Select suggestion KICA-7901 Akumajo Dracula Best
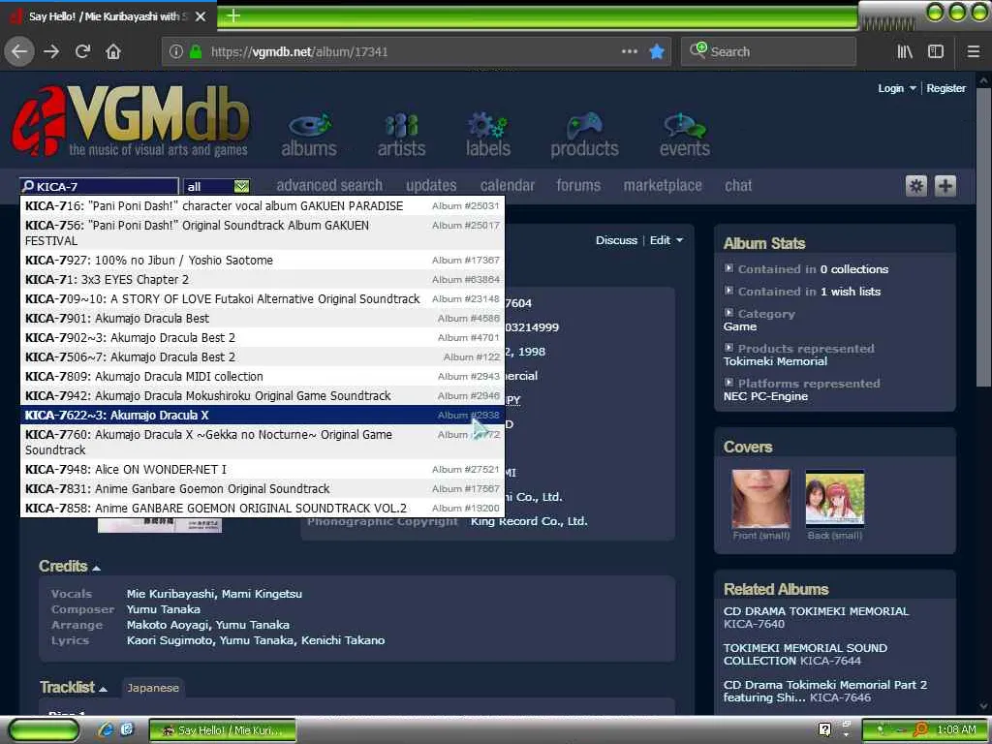Screen dimensions: 992x744 coord(263,318)
